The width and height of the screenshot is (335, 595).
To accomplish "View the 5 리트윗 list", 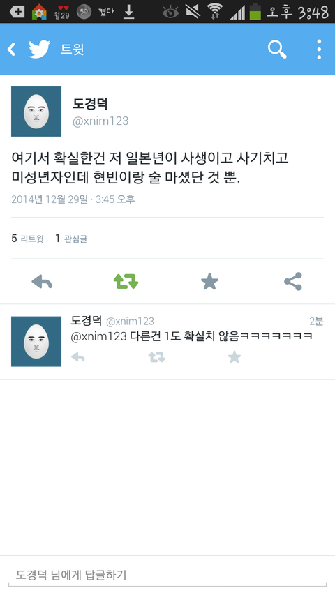I will [x=27, y=239].
